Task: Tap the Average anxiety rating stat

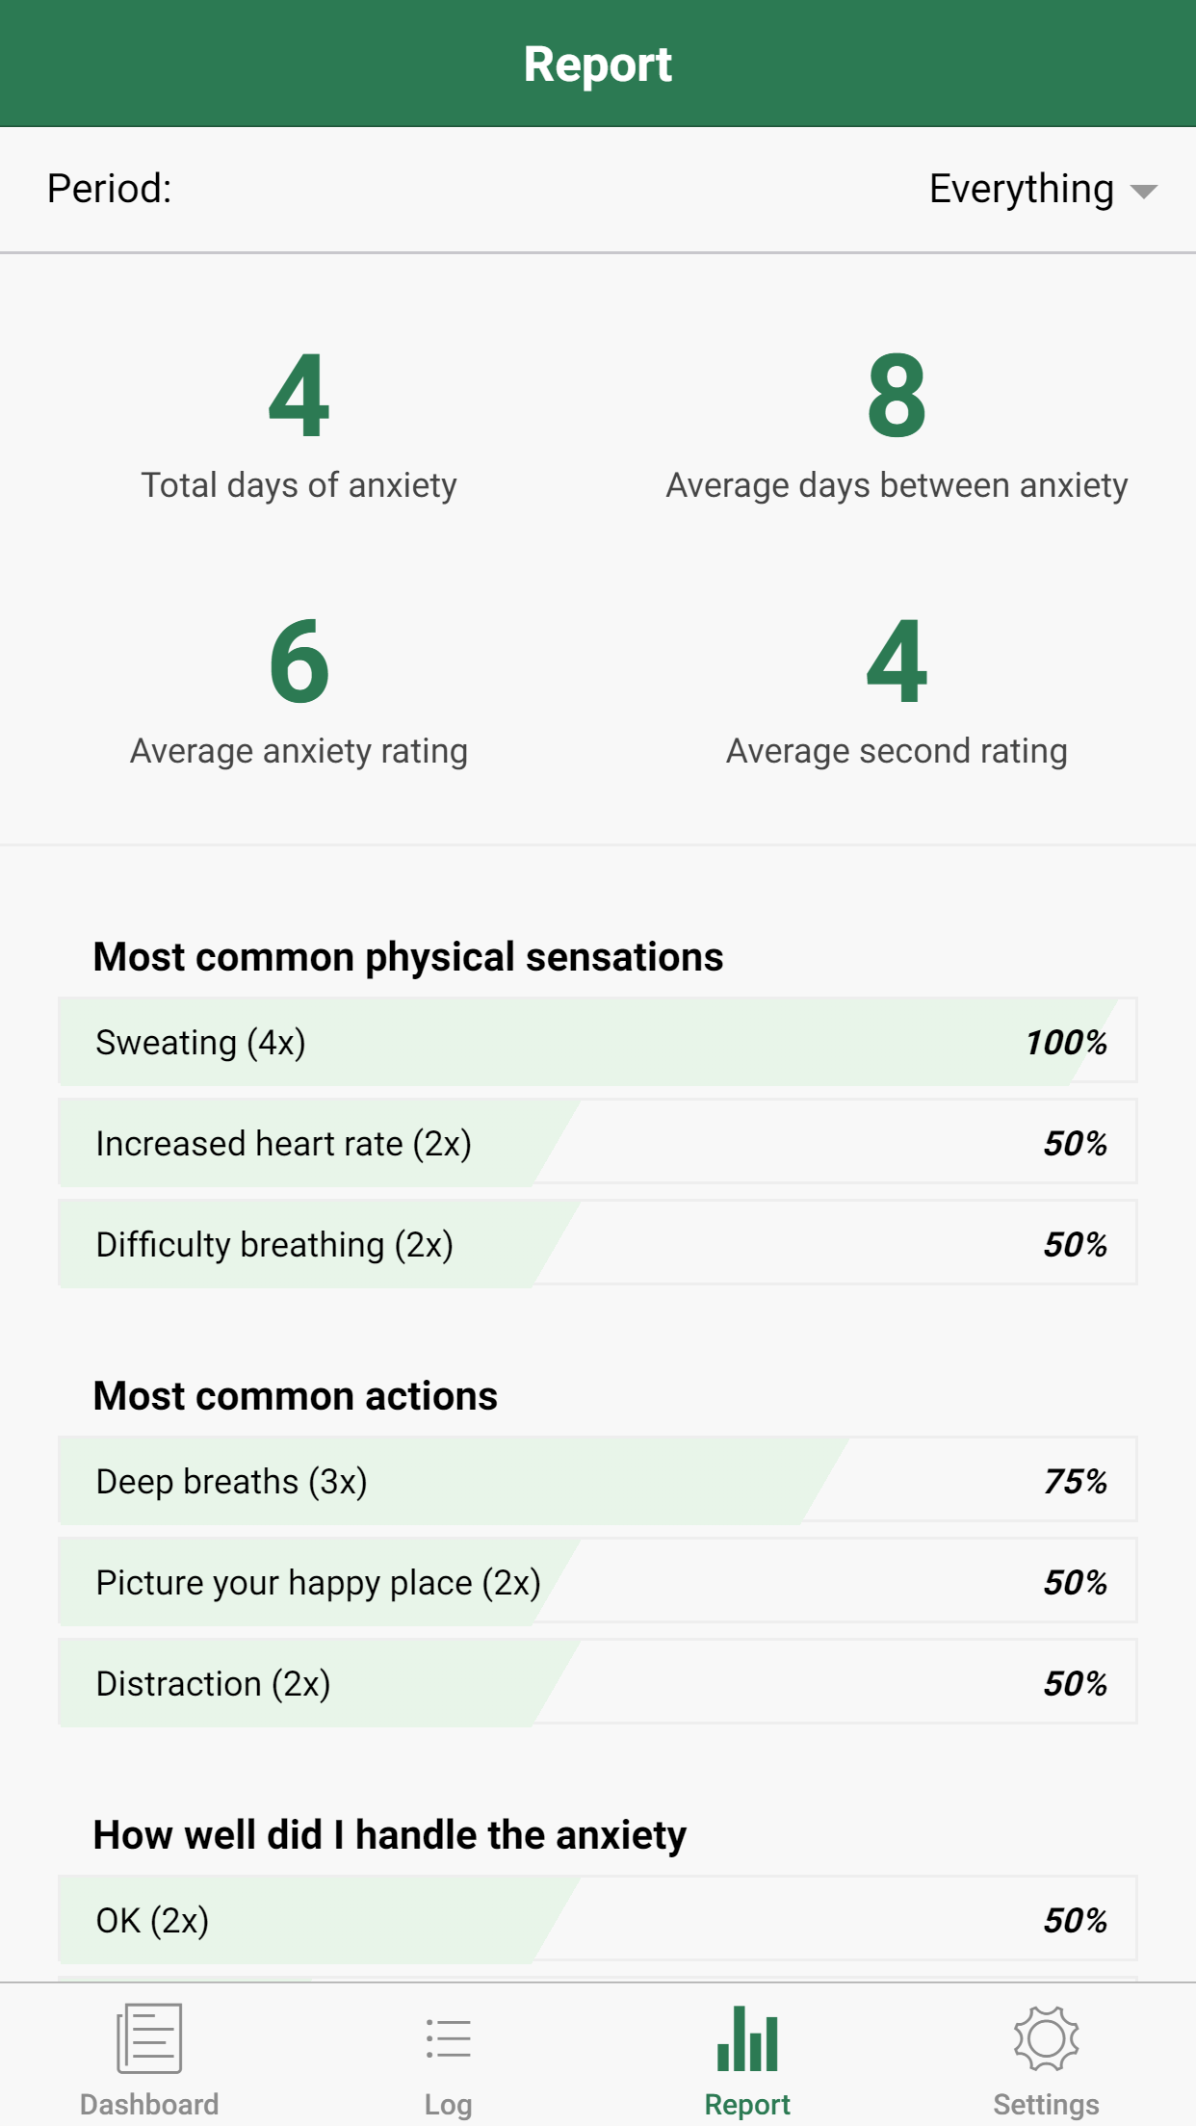Action: (299, 689)
